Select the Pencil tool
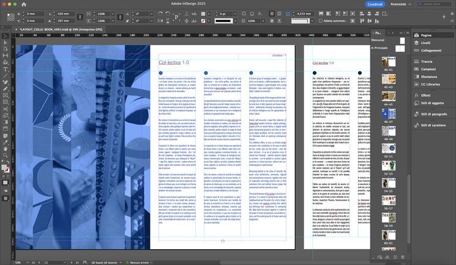Screen dimensions: 456x265 click(x=6, y=89)
